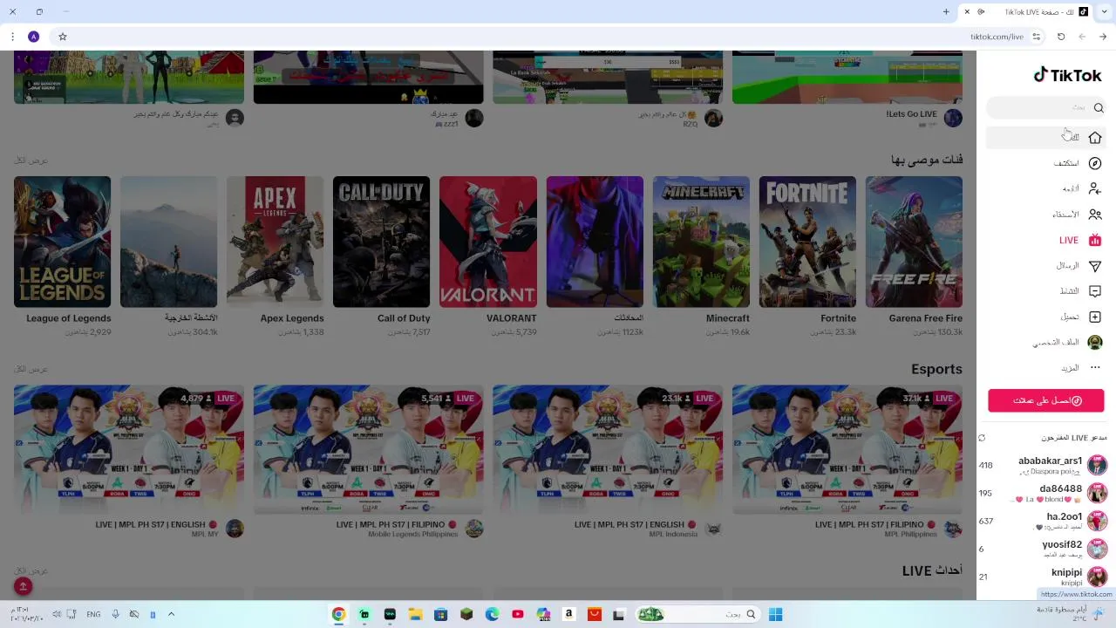Open Windows Start button in taskbar
Viewport: 1116px width, 628px height.
click(775, 614)
